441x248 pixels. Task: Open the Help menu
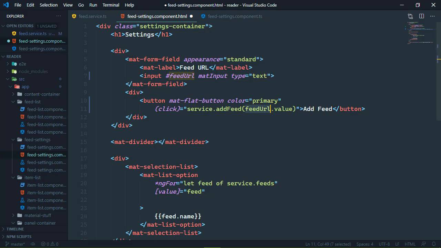point(130,5)
